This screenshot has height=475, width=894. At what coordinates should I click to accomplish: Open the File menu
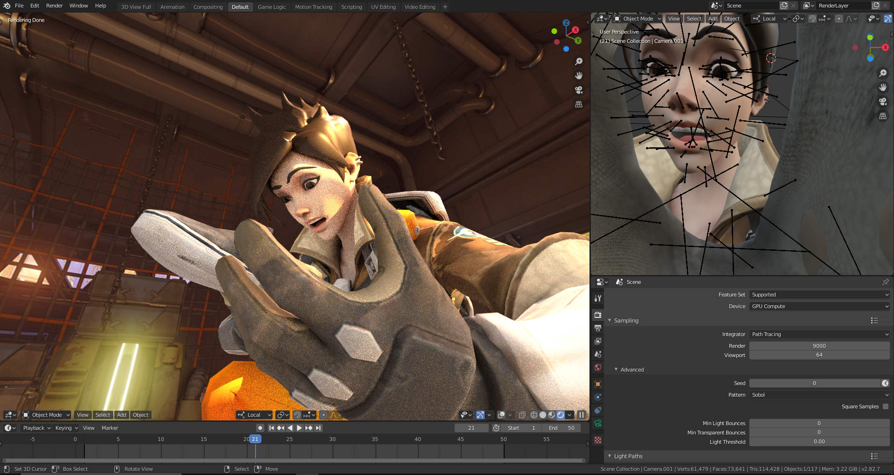click(19, 6)
